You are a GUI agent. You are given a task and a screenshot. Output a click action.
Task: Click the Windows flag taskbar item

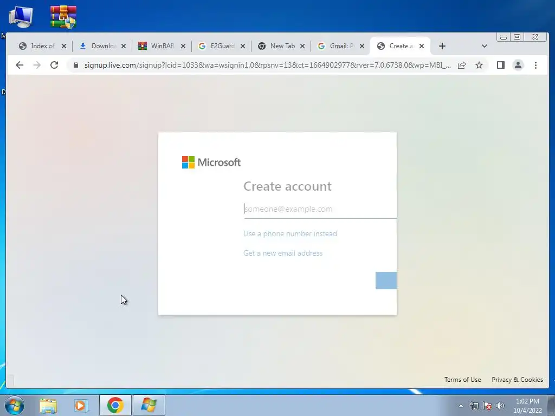click(149, 405)
